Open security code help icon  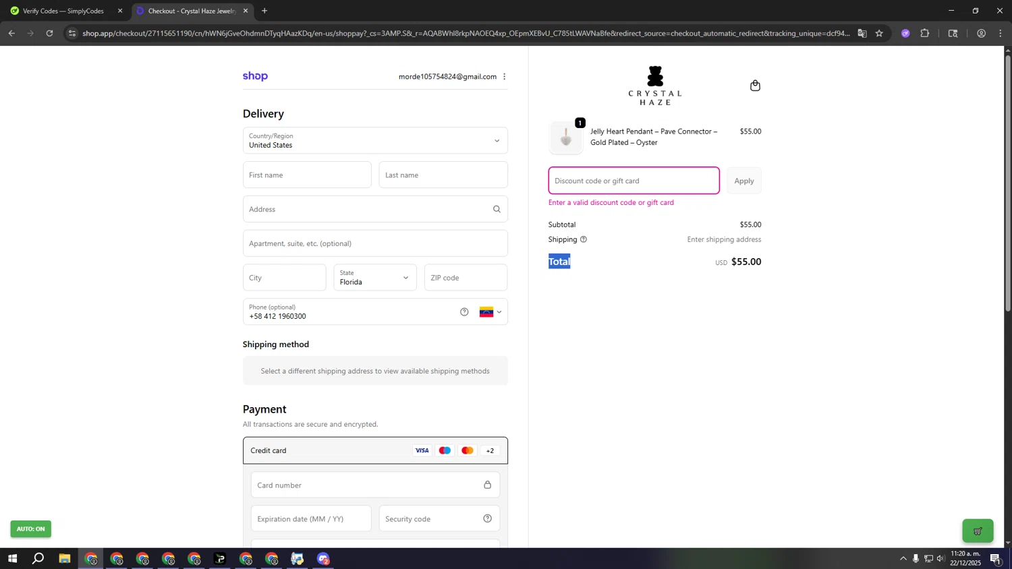(487, 518)
